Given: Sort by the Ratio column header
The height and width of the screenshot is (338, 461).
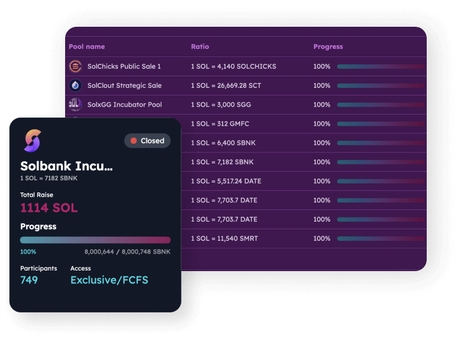Looking at the screenshot, I should 200,47.
